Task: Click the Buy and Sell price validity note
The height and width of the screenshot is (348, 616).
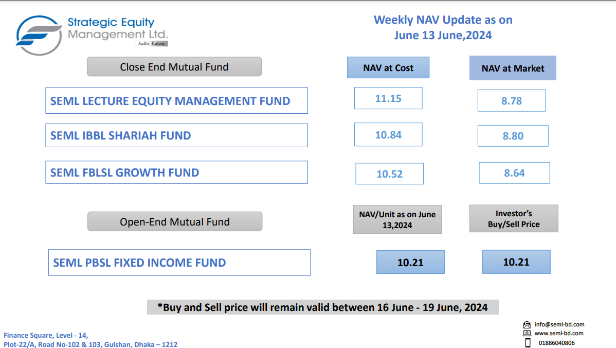Action: [x=323, y=307]
